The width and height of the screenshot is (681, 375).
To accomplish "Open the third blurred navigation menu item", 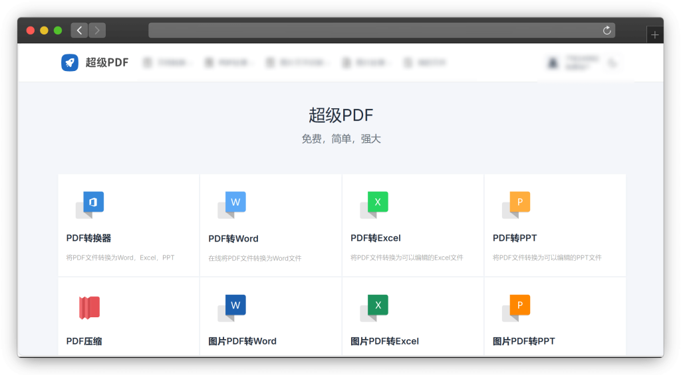I will click(297, 63).
